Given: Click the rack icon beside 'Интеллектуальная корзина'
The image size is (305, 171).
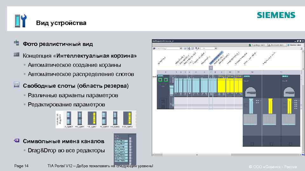Looking at the screenshot, I should click(17, 54).
